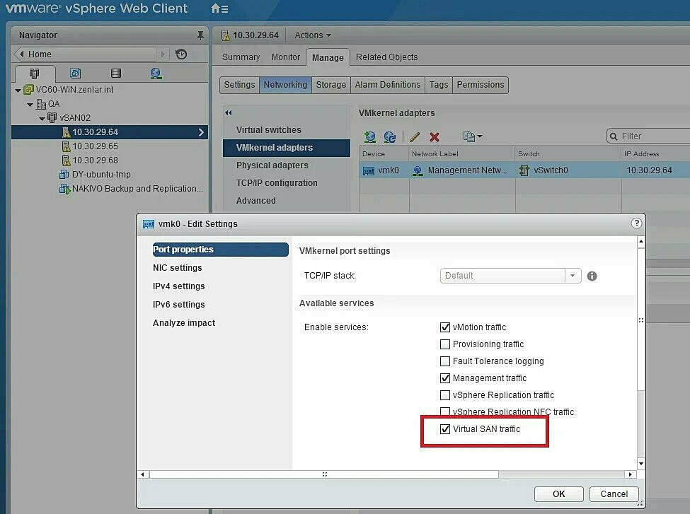Cancel the vmk0 Edit Settings dialog
The width and height of the screenshot is (690, 514).
coord(613,493)
